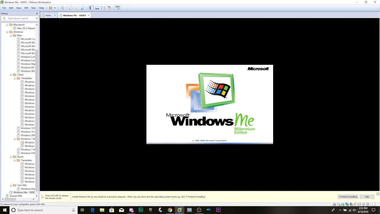Take a snapshot of this virtual machine
Viewport: 380px width, 214px height.
tap(71, 8)
